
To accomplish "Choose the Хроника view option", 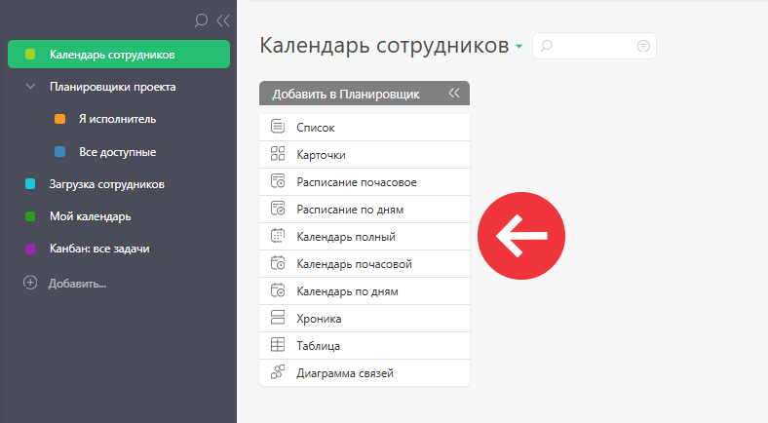I will point(365,319).
